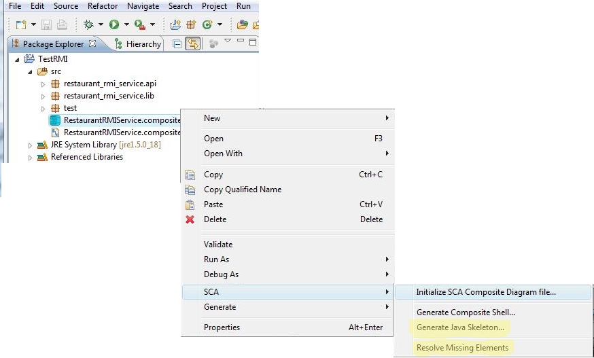Toggle Link with Editor button

pos(193,44)
